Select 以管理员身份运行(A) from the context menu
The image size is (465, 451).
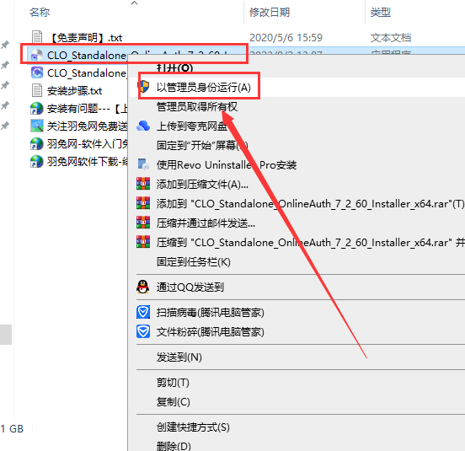pyautogui.click(x=204, y=87)
